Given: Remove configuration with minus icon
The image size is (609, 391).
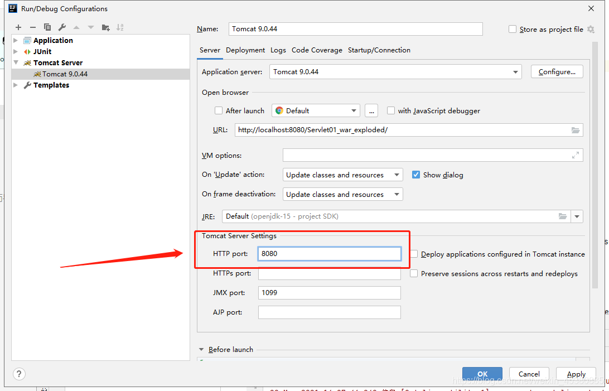Looking at the screenshot, I should click(32, 27).
